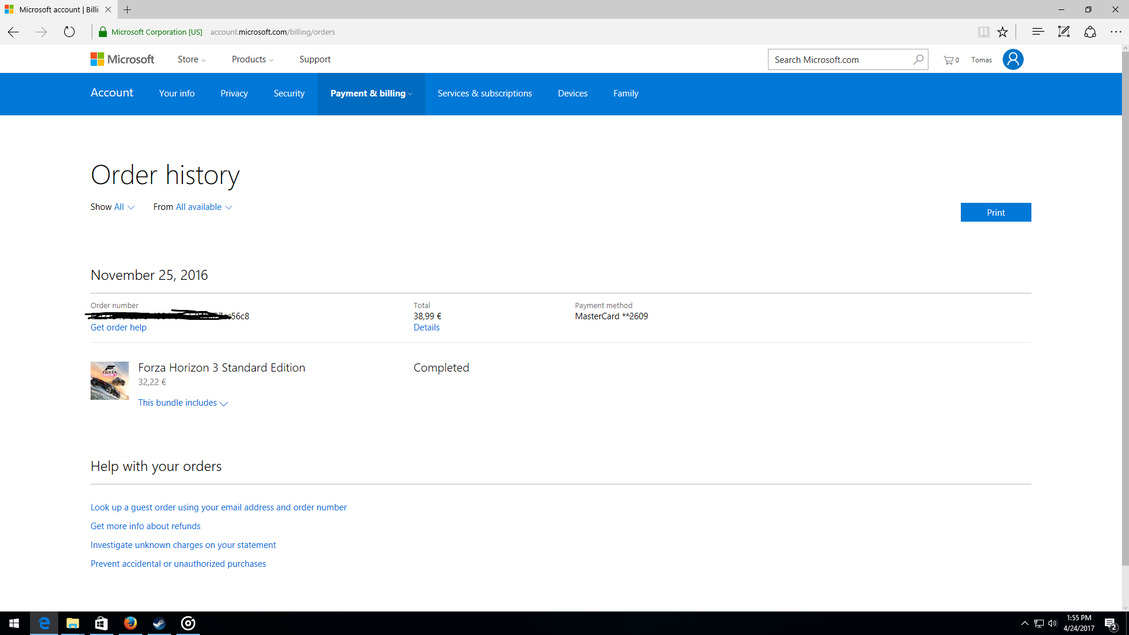Open the Share icon in the Edge toolbar
The width and height of the screenshot is (1129, 635).
[x=1090, y=32]
